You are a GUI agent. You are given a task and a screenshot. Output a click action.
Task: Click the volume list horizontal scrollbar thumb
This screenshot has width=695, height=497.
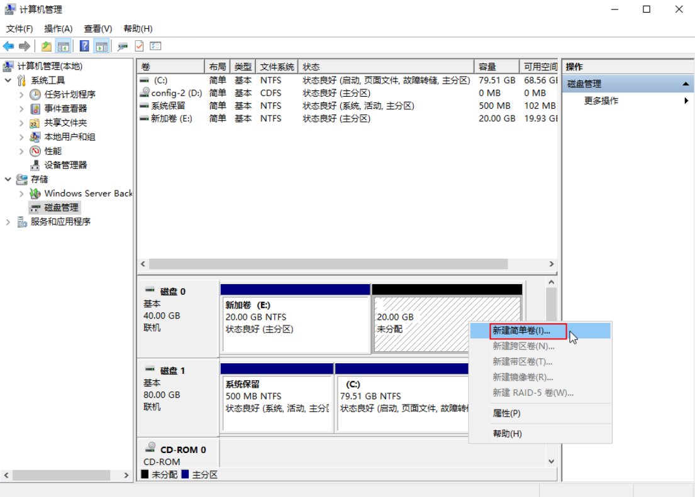coord(328,264)
